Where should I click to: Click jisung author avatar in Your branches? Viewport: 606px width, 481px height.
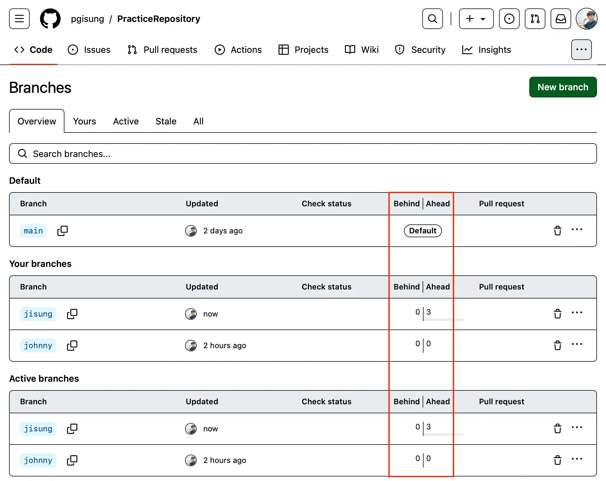click(191, 314)
